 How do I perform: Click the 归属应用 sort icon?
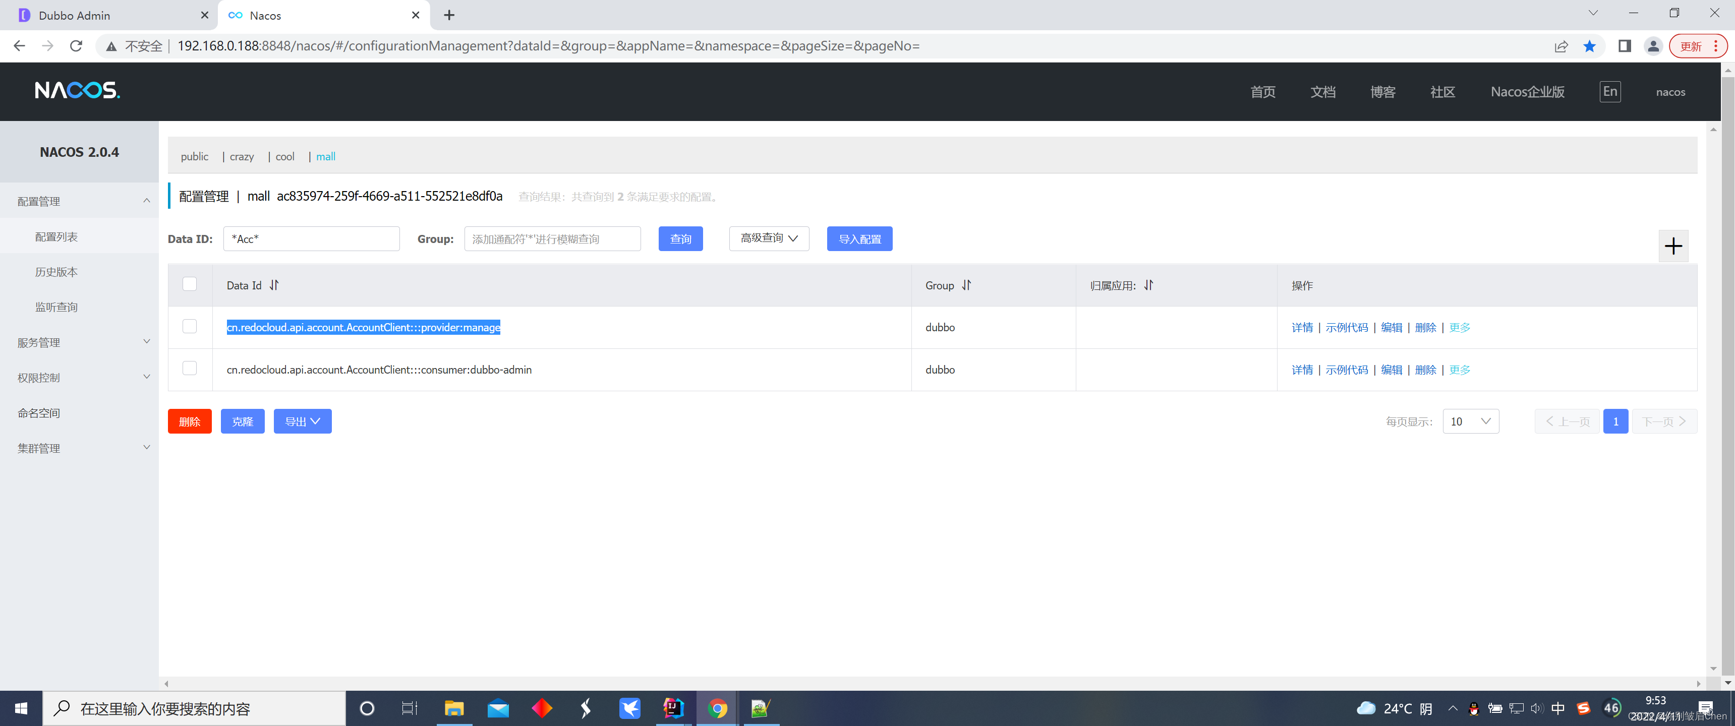(x=1148, y=285)
